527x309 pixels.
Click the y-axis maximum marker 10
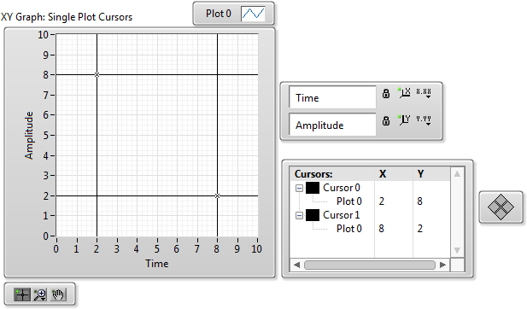click(x=43, y=35)
